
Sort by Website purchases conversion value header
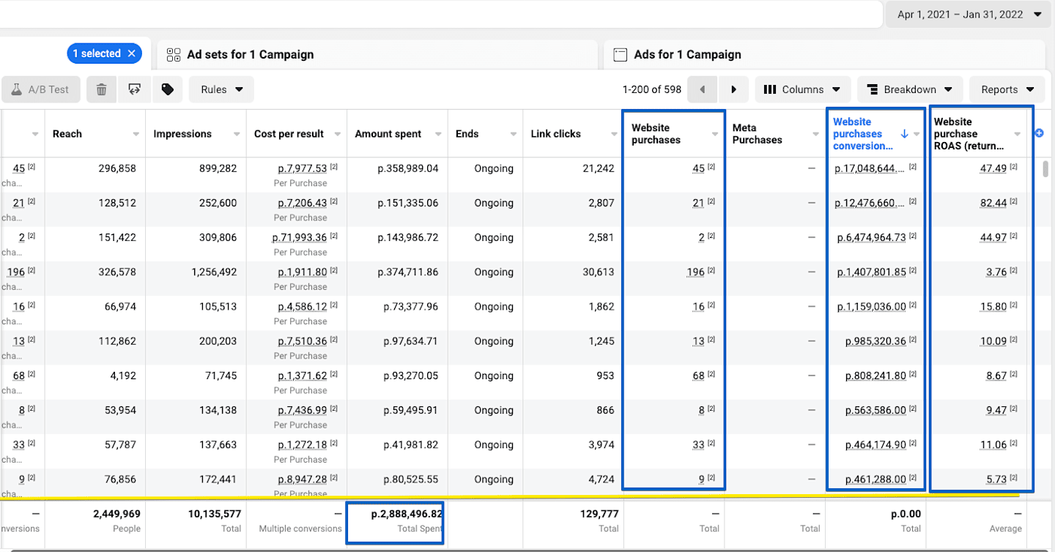click(864, 134)
